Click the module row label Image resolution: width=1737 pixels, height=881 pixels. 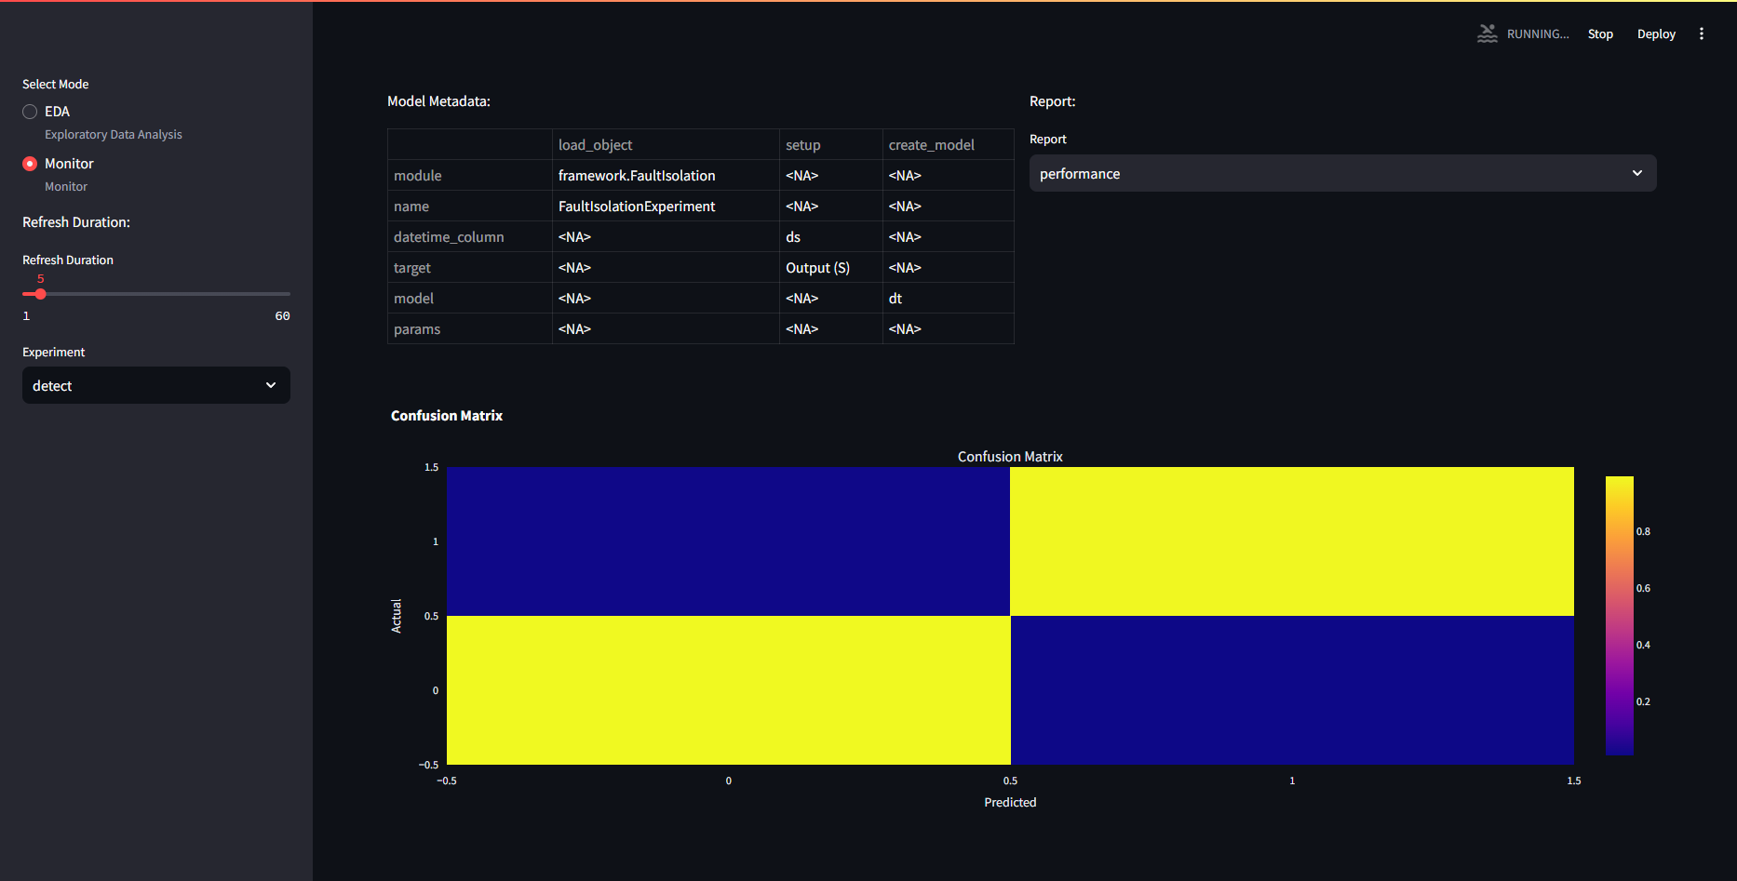470,175
